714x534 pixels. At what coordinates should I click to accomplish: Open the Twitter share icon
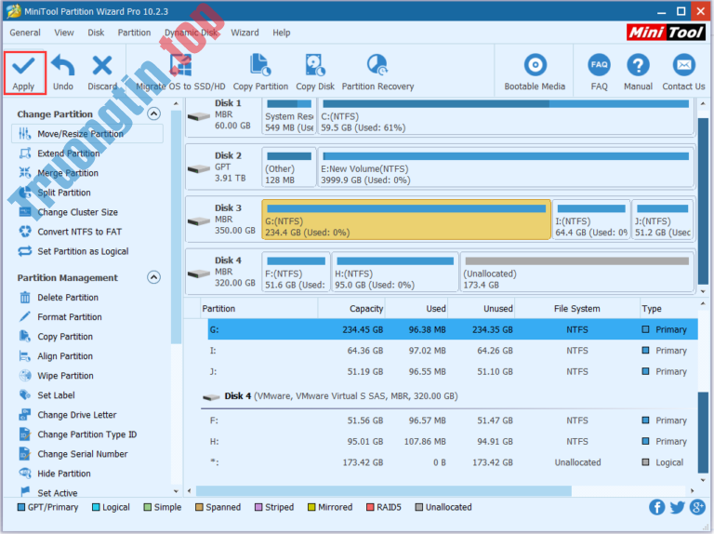point(677,507)
